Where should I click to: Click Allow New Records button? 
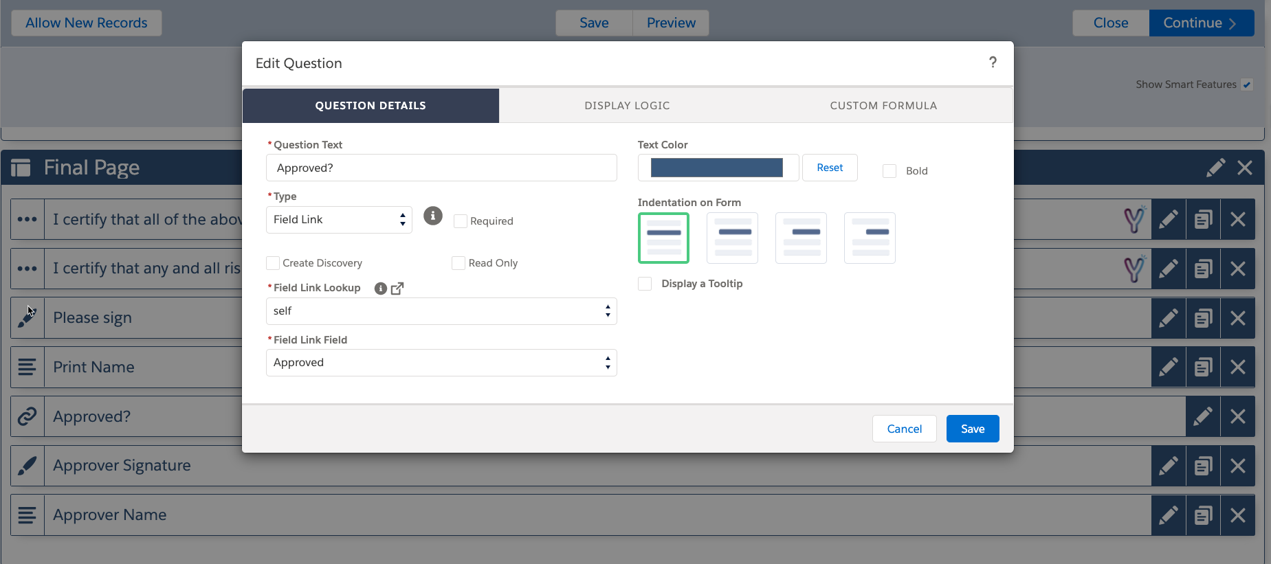(87, 23)
